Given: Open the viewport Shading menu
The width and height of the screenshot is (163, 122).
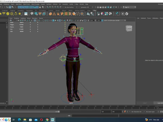Looking at the screenshot, I should click(16, 18).
